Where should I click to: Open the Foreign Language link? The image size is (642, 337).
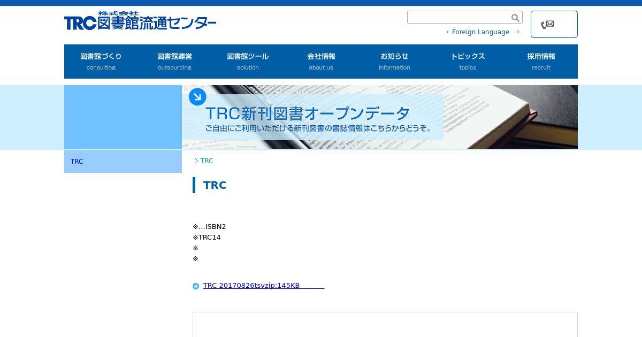480,32
